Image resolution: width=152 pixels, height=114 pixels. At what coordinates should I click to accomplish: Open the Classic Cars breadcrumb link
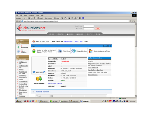(x=78, y=42)
